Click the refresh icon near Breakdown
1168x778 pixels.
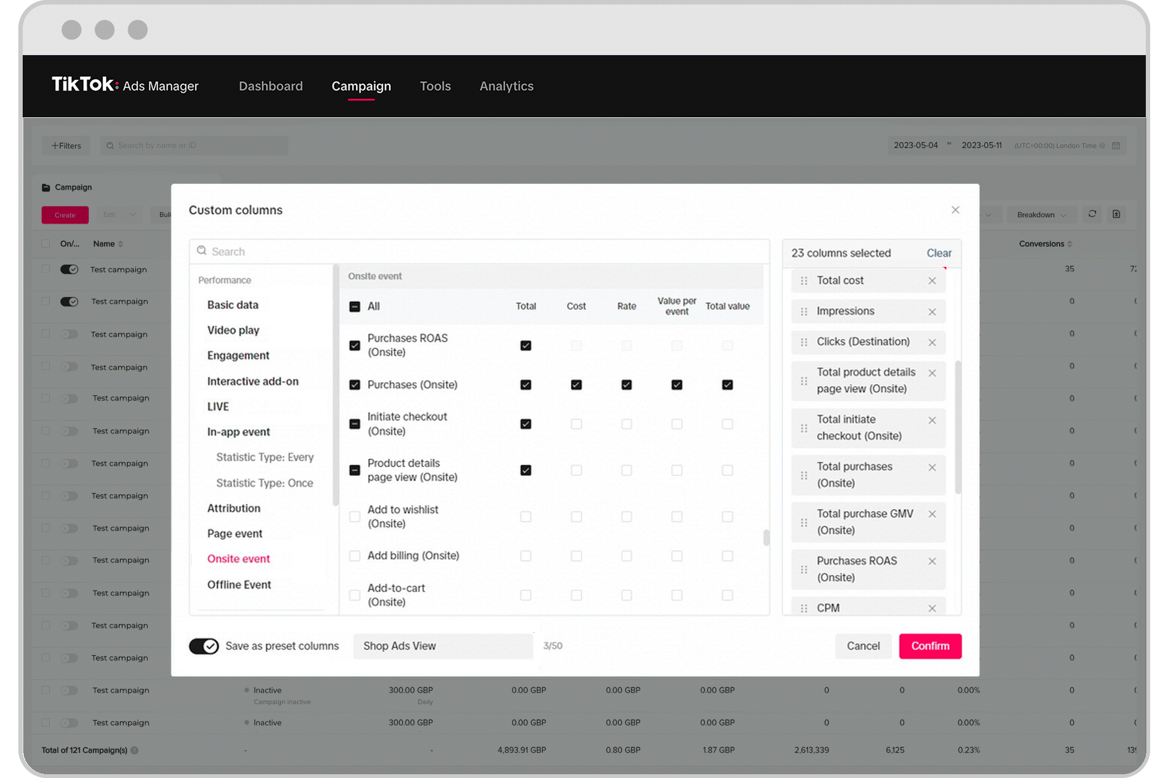click(x=1092, y=214)
